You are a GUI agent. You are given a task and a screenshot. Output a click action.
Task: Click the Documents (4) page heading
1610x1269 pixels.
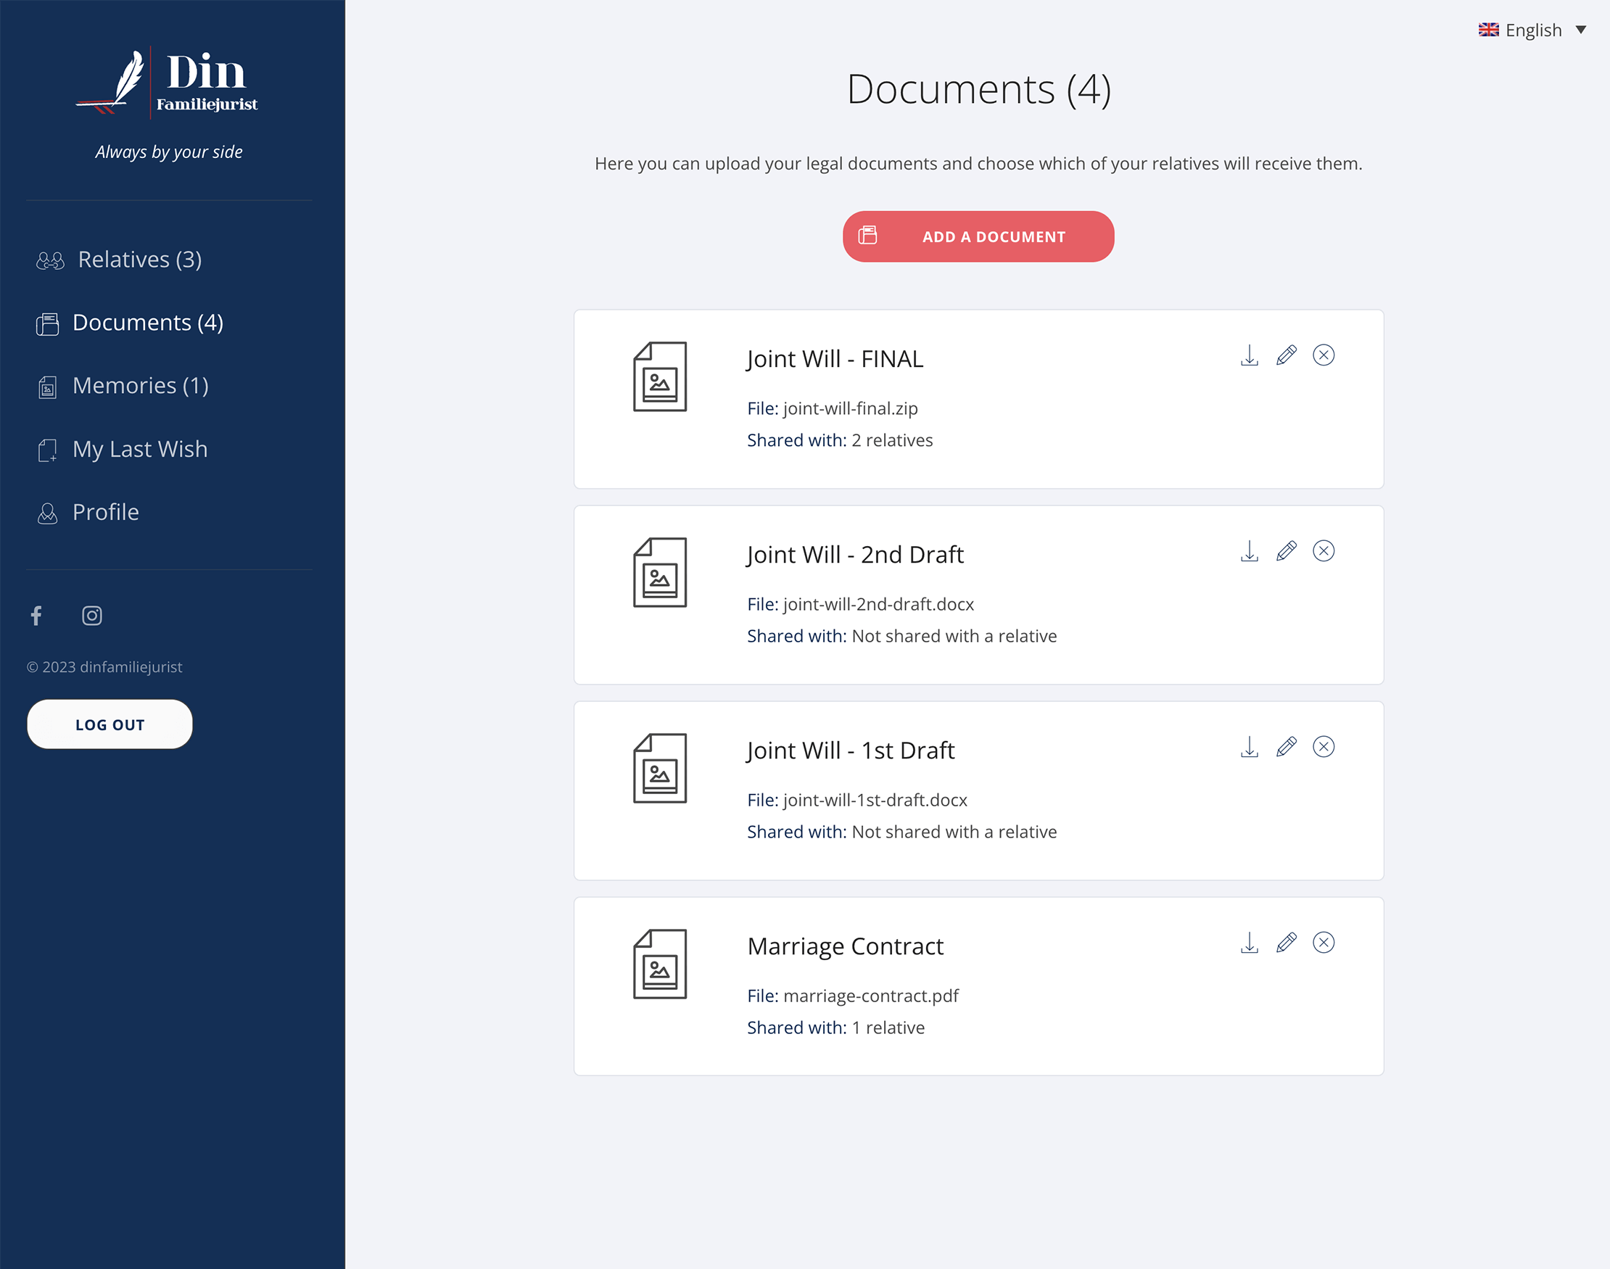978,89
